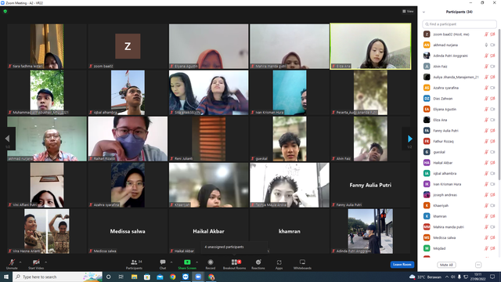Open Task View on taskbar
The width and height of the screenshot is (501, 282).
point(121,277)
